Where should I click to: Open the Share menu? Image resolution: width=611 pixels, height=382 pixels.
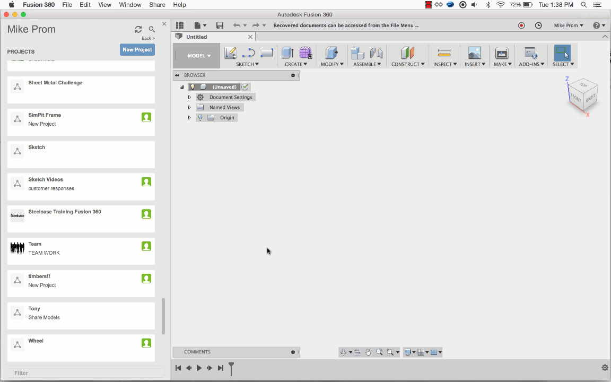[157, 5]
